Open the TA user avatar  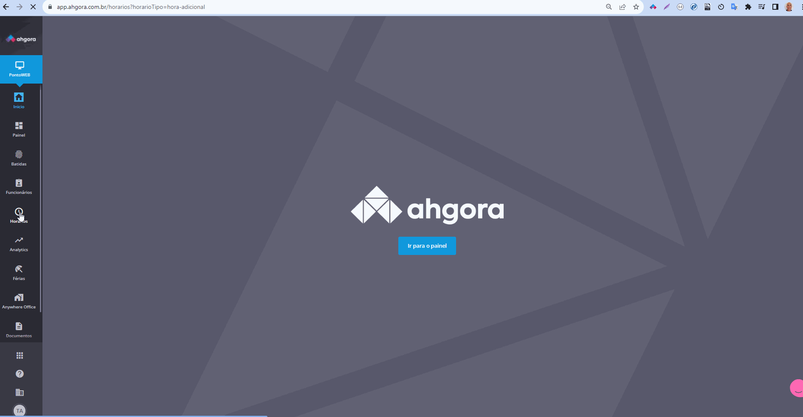pyautogui.click(x=20, y=411)
